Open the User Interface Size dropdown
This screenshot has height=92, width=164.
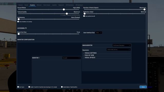(98, 33)
